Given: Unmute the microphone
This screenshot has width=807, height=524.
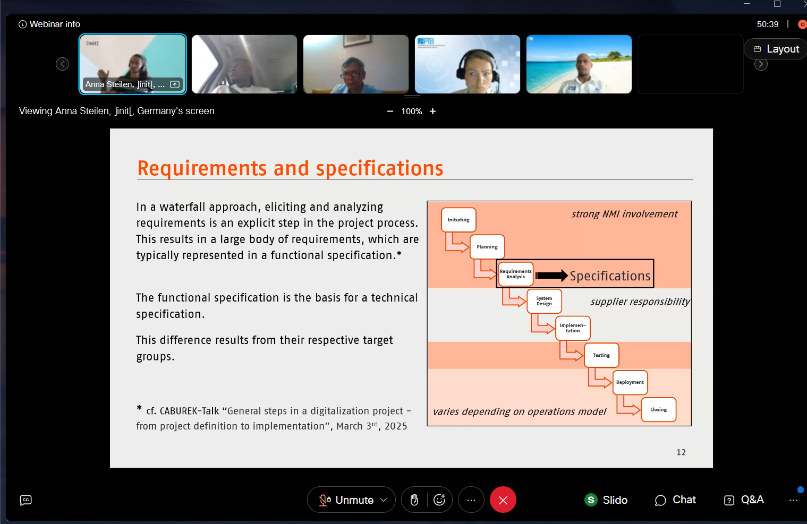Looking at the screenshot, I should [346, 500].
